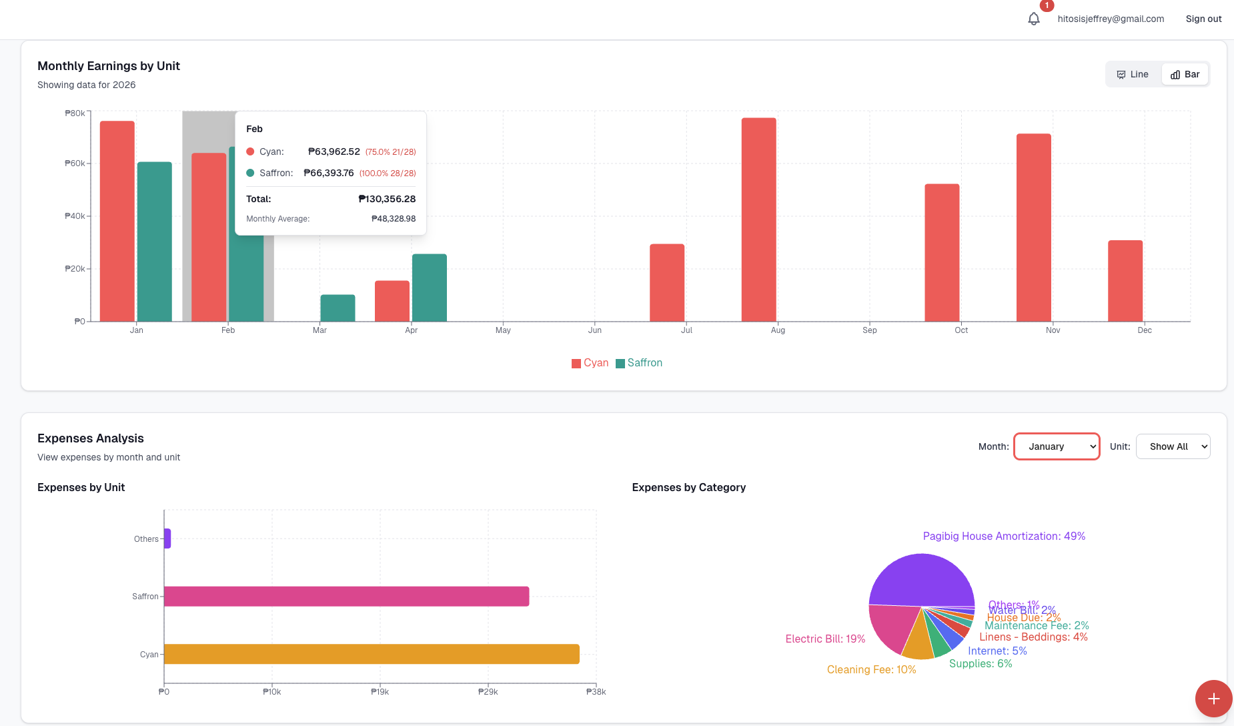Click the red Cyan legend square
Image resolution: width=1234 pixels, height=726 pixels.
[576, 364]
